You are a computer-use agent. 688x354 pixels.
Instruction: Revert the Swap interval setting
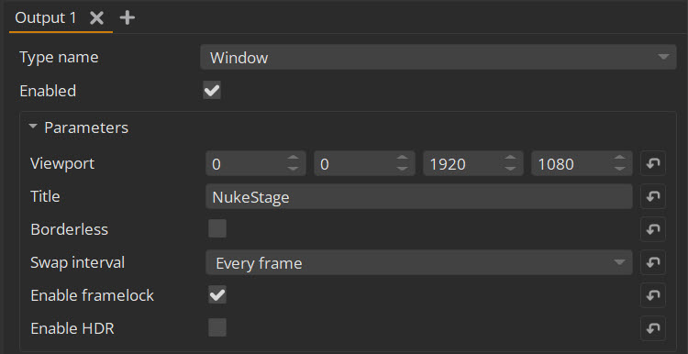tap(653, 262)
